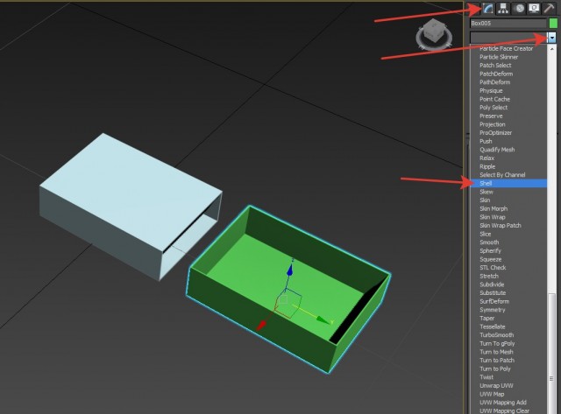This screenshot has height=414, width=561.
Task: Choose Select By Channel entry
Action: (x=502, y=175)
